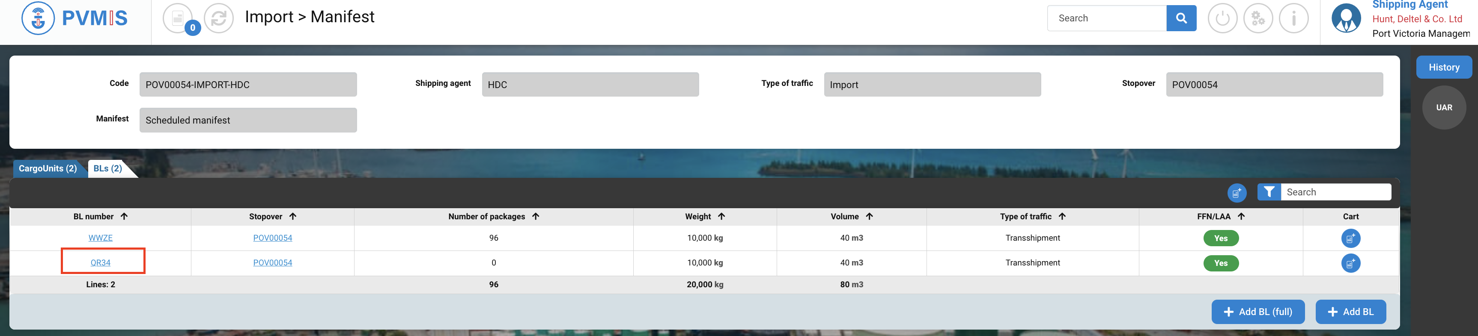
Task: Click the blue magnifier search button
Action: 1181,18
